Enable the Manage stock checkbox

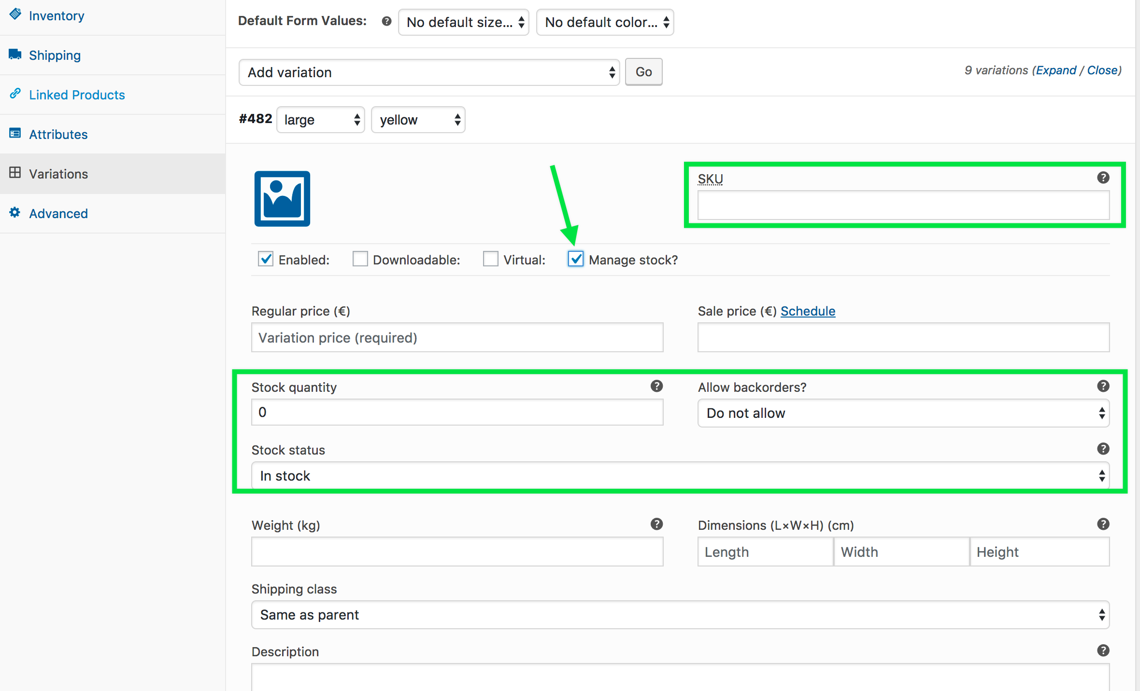(574, 260)
